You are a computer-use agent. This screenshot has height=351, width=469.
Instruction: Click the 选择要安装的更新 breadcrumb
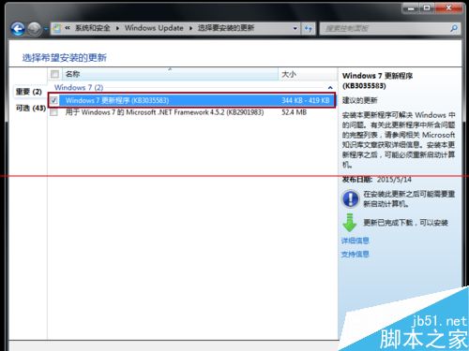point(226,28)
